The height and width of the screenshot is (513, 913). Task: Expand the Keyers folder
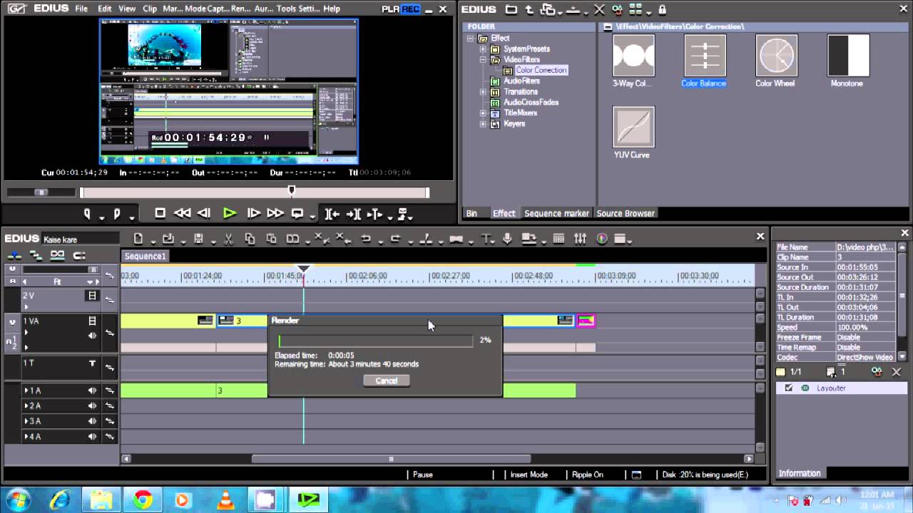coord(483,124)
